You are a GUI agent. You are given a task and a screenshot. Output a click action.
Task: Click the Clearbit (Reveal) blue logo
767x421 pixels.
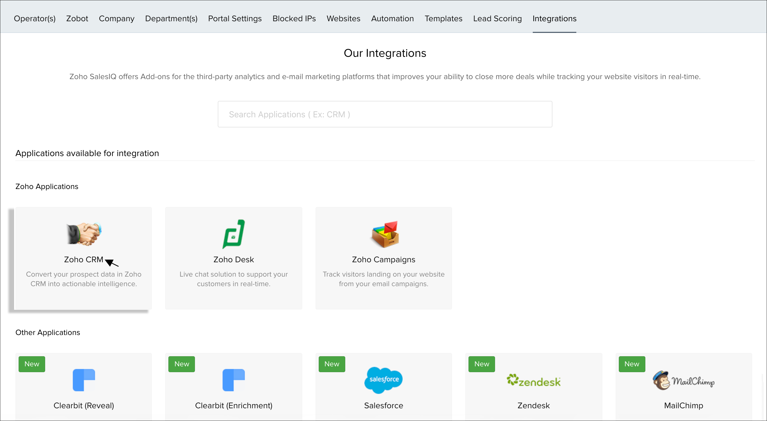84,380
